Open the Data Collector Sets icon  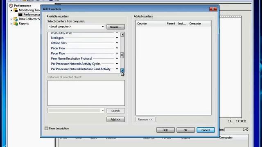coord(16,19)
